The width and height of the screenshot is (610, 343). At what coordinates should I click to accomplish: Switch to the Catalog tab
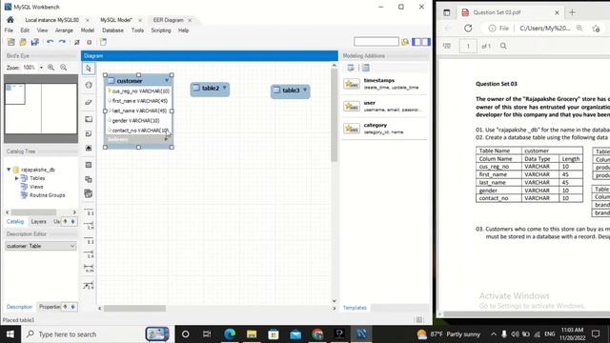pos(15,221)
